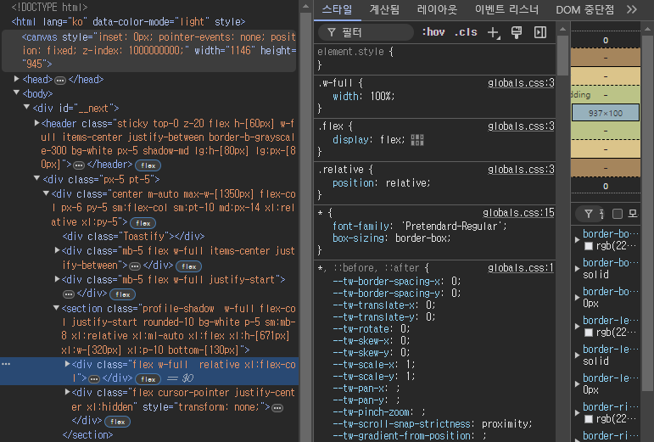Open globals.css:3 link for .flex rule
Viewport: 654px width, 442px height.
click(x=521, y=126)
